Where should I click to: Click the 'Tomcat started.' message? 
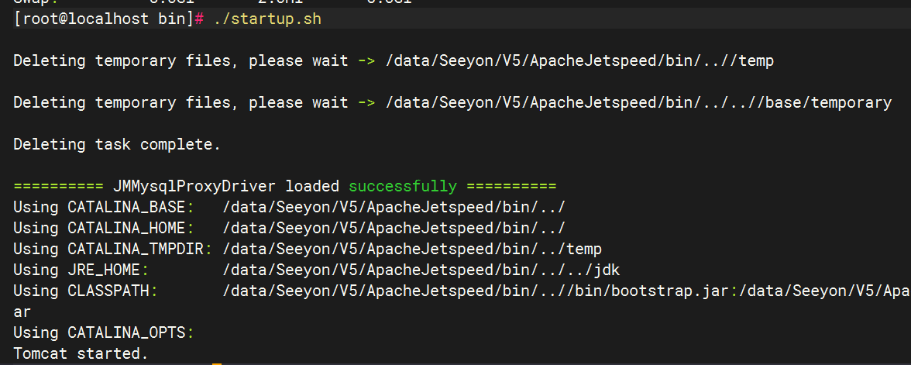coord(81,354)
